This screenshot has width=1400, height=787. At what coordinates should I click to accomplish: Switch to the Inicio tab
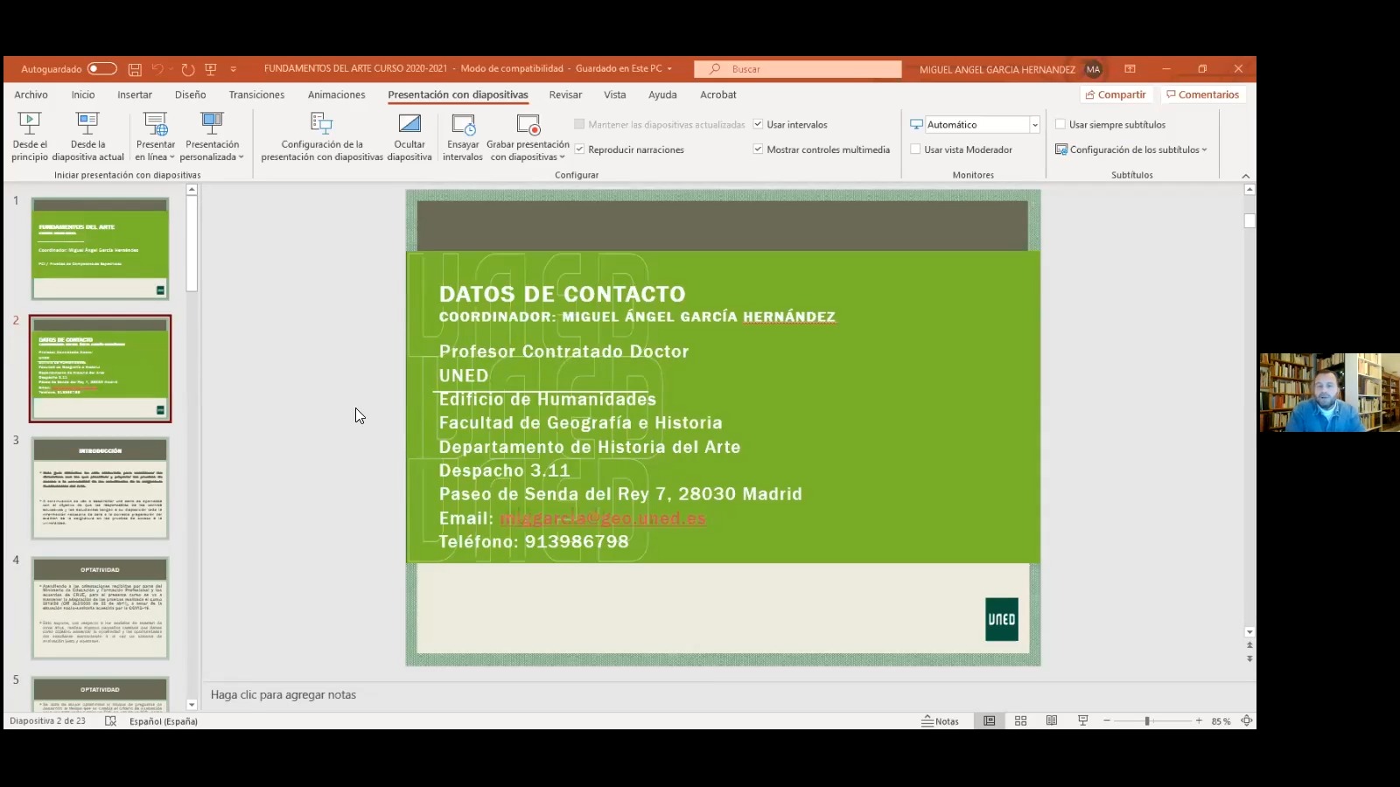pyautogui.click(x=83, y=94)
